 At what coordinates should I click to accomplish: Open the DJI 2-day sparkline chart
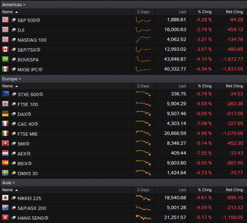[143, 30]
